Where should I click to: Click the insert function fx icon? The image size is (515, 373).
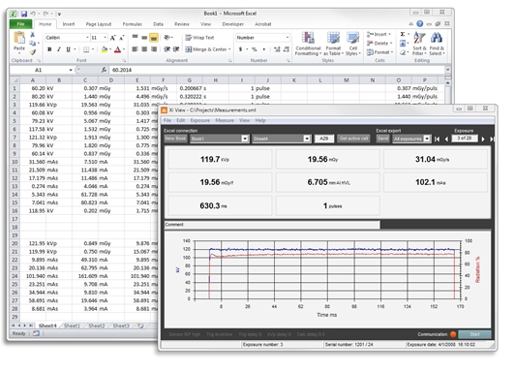pos(104,70)
